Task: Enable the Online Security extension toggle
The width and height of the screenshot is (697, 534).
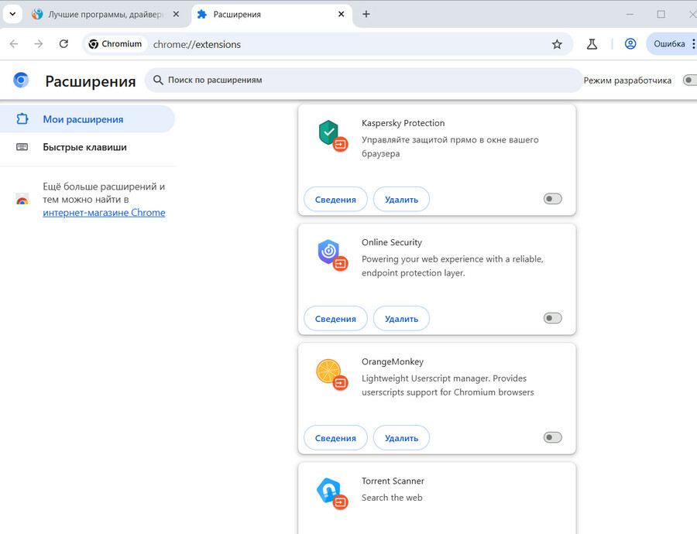Action: tap(552, 317)
